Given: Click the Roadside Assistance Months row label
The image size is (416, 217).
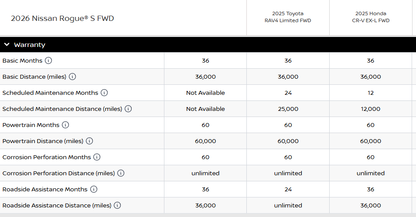Looking at the screenshot, I should point(45,189).
